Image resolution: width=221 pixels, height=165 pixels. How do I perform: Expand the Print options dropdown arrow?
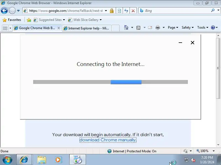(x=164, y=28)
